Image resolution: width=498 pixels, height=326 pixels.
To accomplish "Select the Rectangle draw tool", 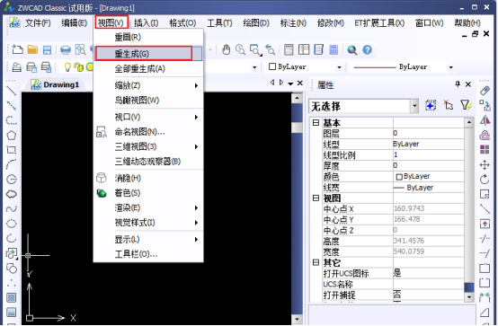I will point(12,150).
